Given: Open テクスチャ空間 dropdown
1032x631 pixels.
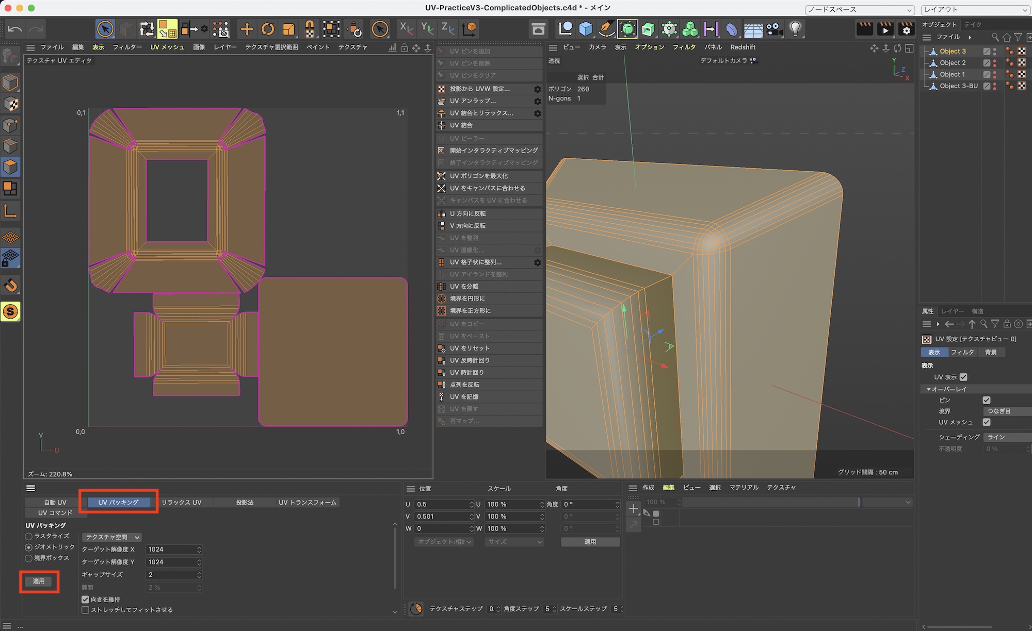Looking at the screenshot, I should (x=111, y=537).
